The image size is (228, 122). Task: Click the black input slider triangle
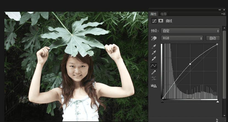[x=163, y=101]
